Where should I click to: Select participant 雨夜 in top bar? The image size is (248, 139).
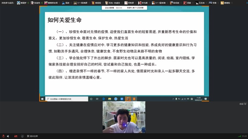pyautogui.click(x=65, y=3)
